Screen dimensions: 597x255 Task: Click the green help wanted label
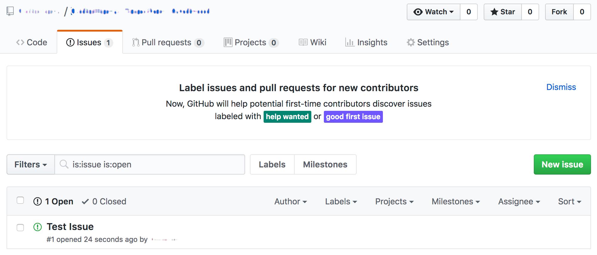click(287, 117)
